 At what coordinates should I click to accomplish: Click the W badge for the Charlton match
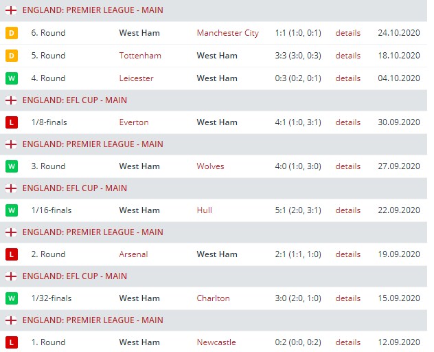point(11,298)
